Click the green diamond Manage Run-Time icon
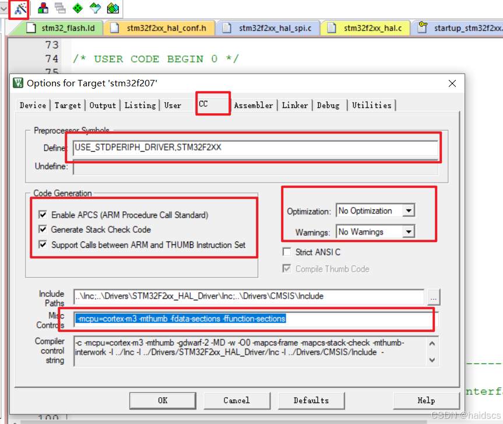This screenshot has height=424, width=503. tap(78, 8)
